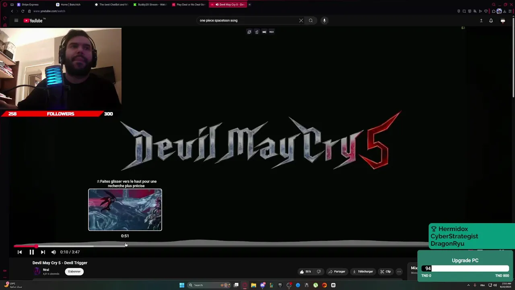Open File Explorer from the taskbar

253,285
